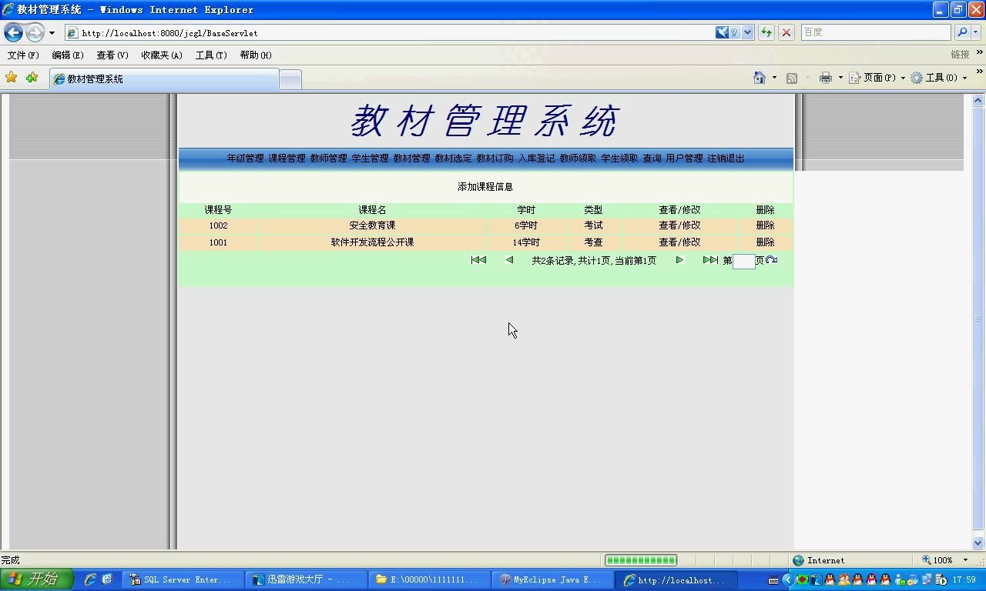Screen dimensions: 986x591
Task: Open 教师领取 in the navigation bar
Action: [578, 159]
